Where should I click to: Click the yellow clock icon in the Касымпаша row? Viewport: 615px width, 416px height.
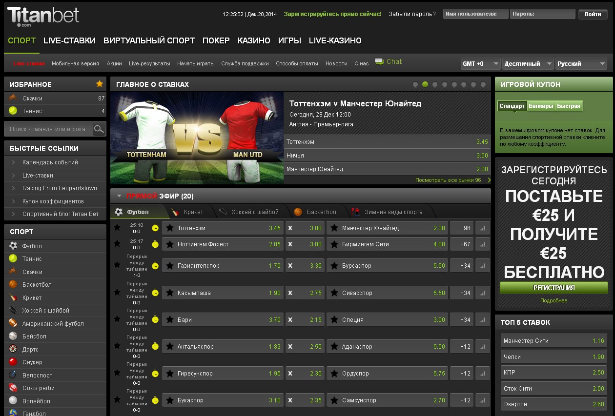[155, 293]
